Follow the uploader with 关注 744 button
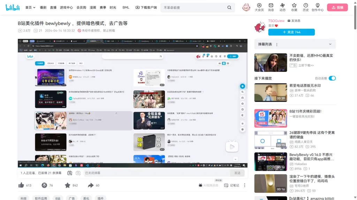The image size is (357, 200). [291, 32]
